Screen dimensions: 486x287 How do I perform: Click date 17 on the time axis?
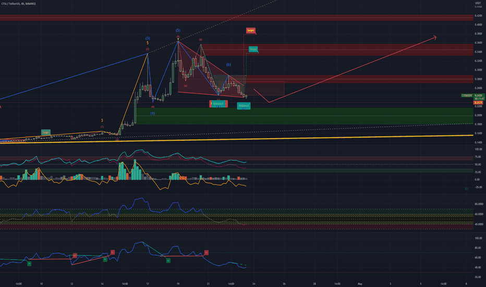pyautogui.click(x=148, y=283)
